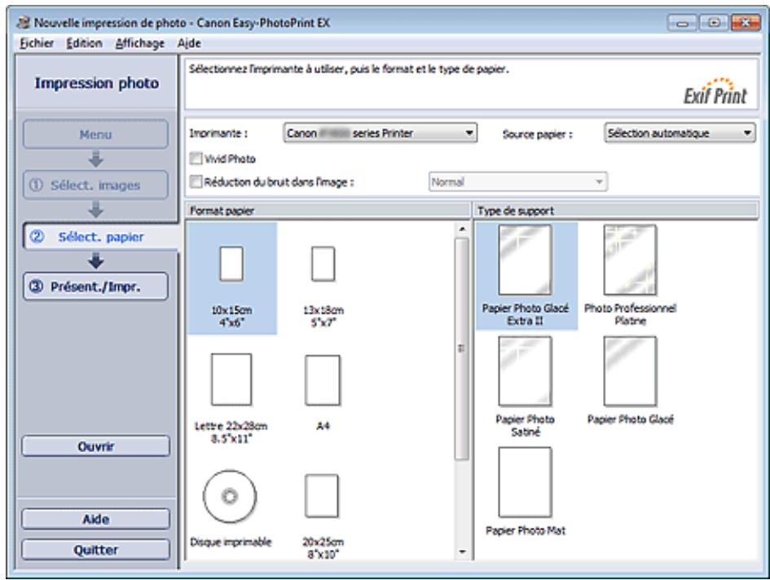Open the Fichier menu
Image resolution: width=770 pixels, height=580 pixels.
[36, 43]
